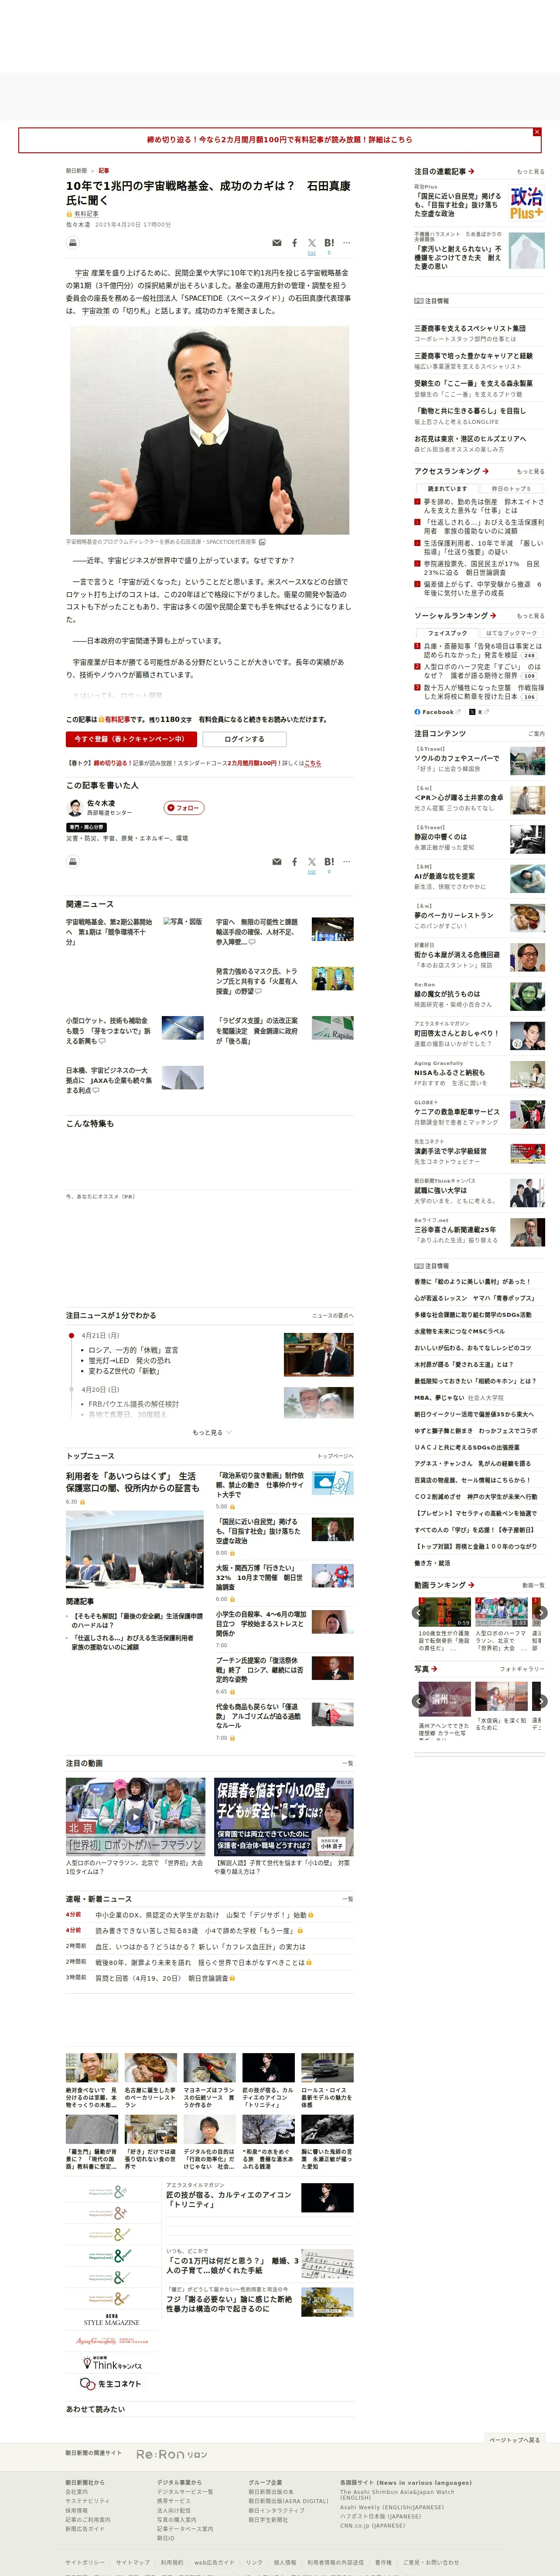Open Facebook link in social ranking
The width and height of the screenshot is (560, 2576).
[x=438, y=712]
